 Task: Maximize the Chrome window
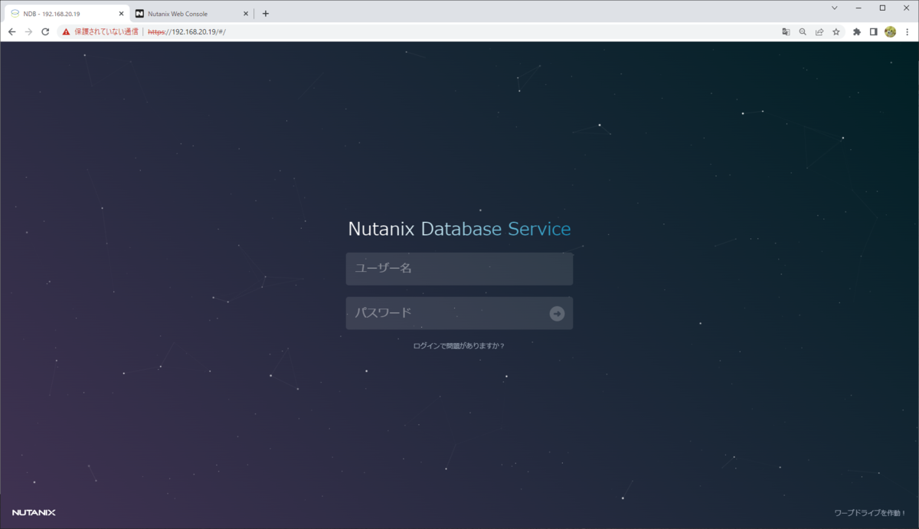click(x=882, y=8)
